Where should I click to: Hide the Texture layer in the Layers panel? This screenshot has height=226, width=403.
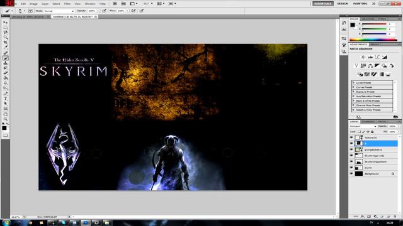point(351,137)
